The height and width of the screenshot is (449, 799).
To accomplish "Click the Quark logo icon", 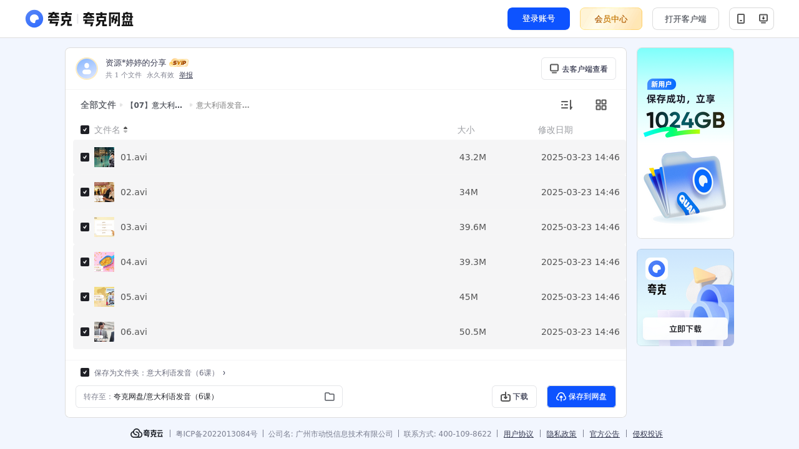I will 34,19.
